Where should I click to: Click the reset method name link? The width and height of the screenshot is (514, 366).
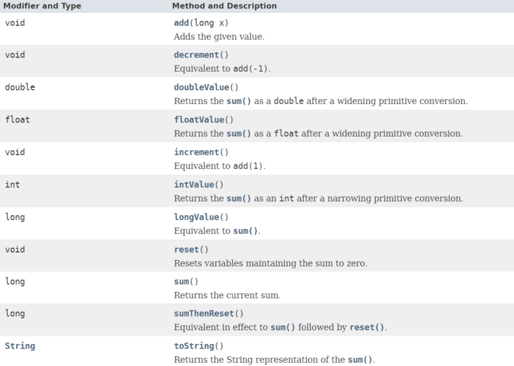(186, 249)
